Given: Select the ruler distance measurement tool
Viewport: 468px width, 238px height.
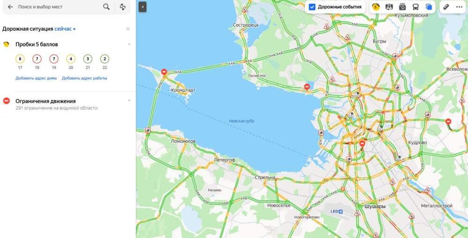Looking at the screenshot, I should (446, 7).
